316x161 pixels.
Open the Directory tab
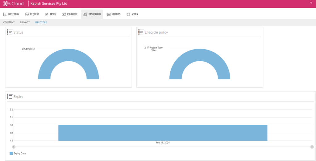coord(11,14)
